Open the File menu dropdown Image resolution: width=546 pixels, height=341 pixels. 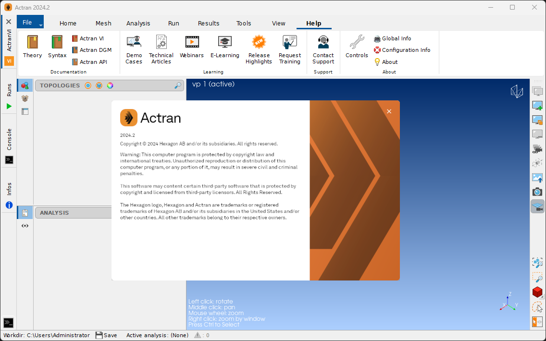tap(30, 23)
